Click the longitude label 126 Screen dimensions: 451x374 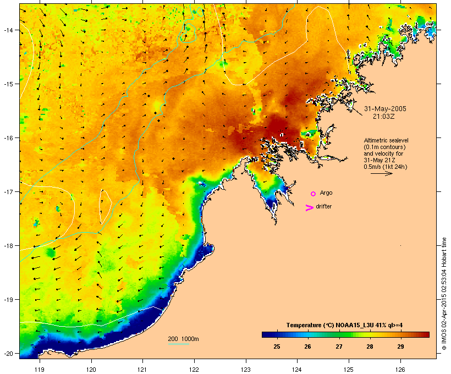(400, 370)
